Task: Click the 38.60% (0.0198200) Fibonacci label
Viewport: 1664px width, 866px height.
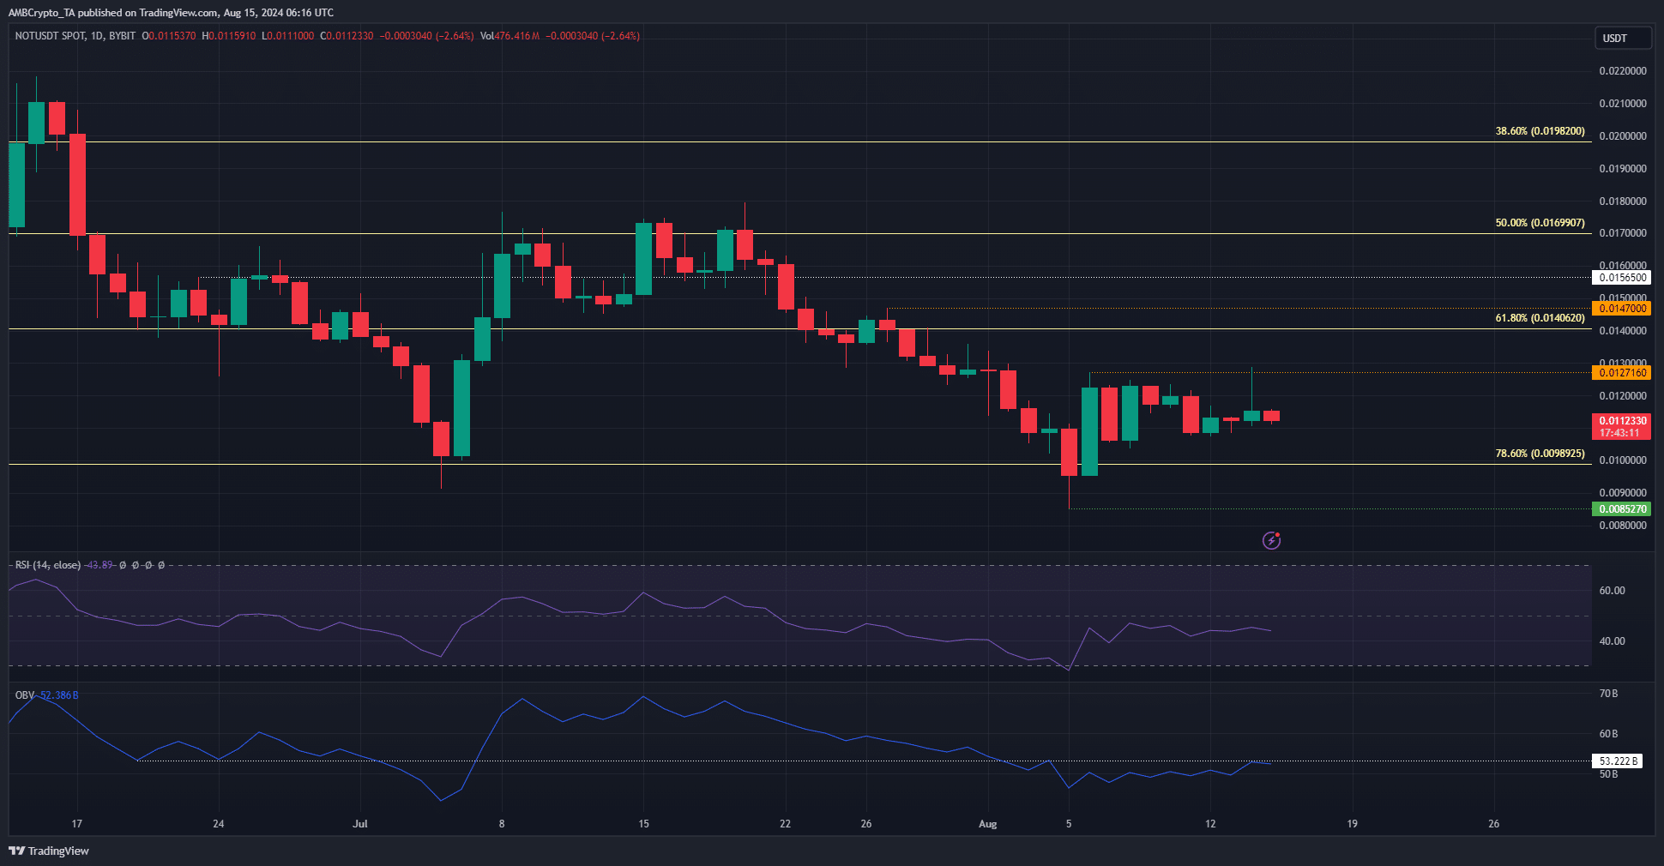Action: (1540, 131)
